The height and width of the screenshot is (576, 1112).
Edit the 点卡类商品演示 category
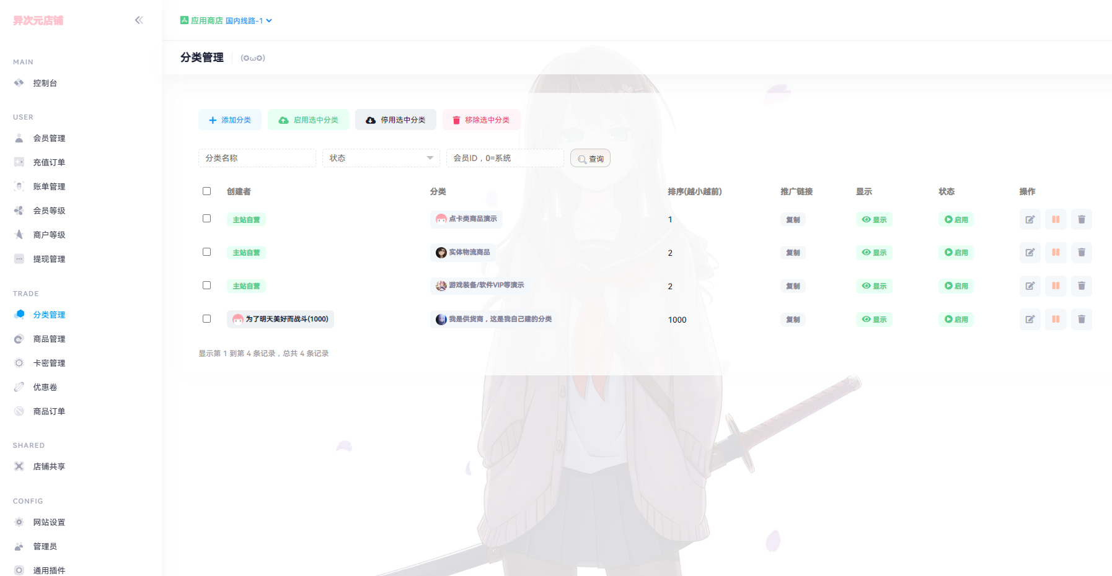click(1030, 219)
